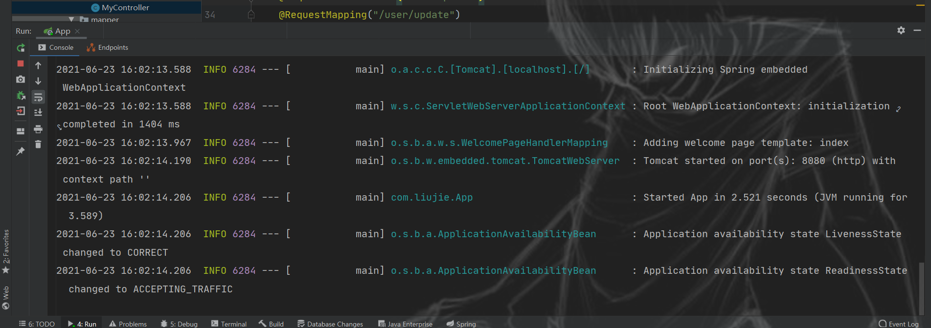This screenshot has height=328, width=931.
Task: Open the Web side panel
Action: coord(6,292)
